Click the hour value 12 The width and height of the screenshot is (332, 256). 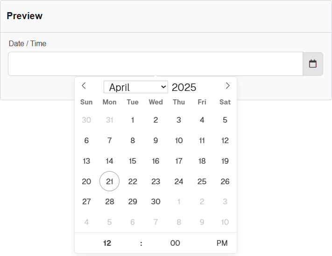click(107, 243)
